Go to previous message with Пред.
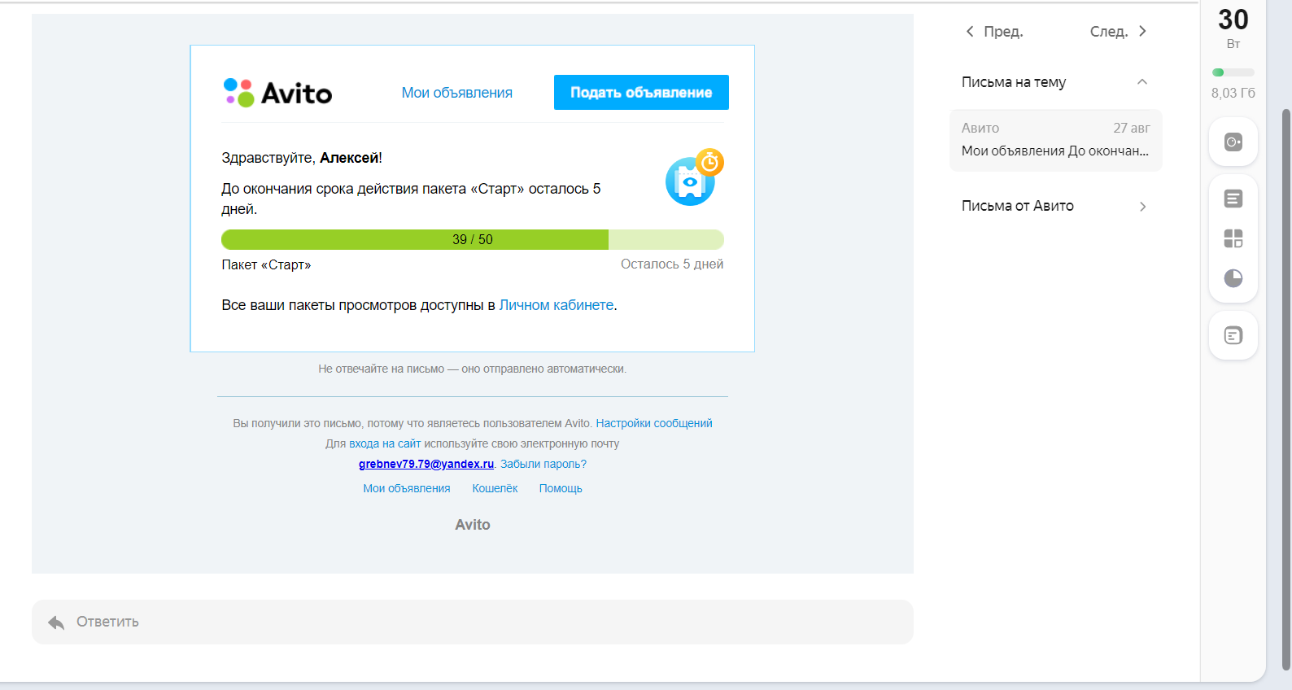This screenshot has width=1292, height=690. pyautogui.click(x=994, y=32)
